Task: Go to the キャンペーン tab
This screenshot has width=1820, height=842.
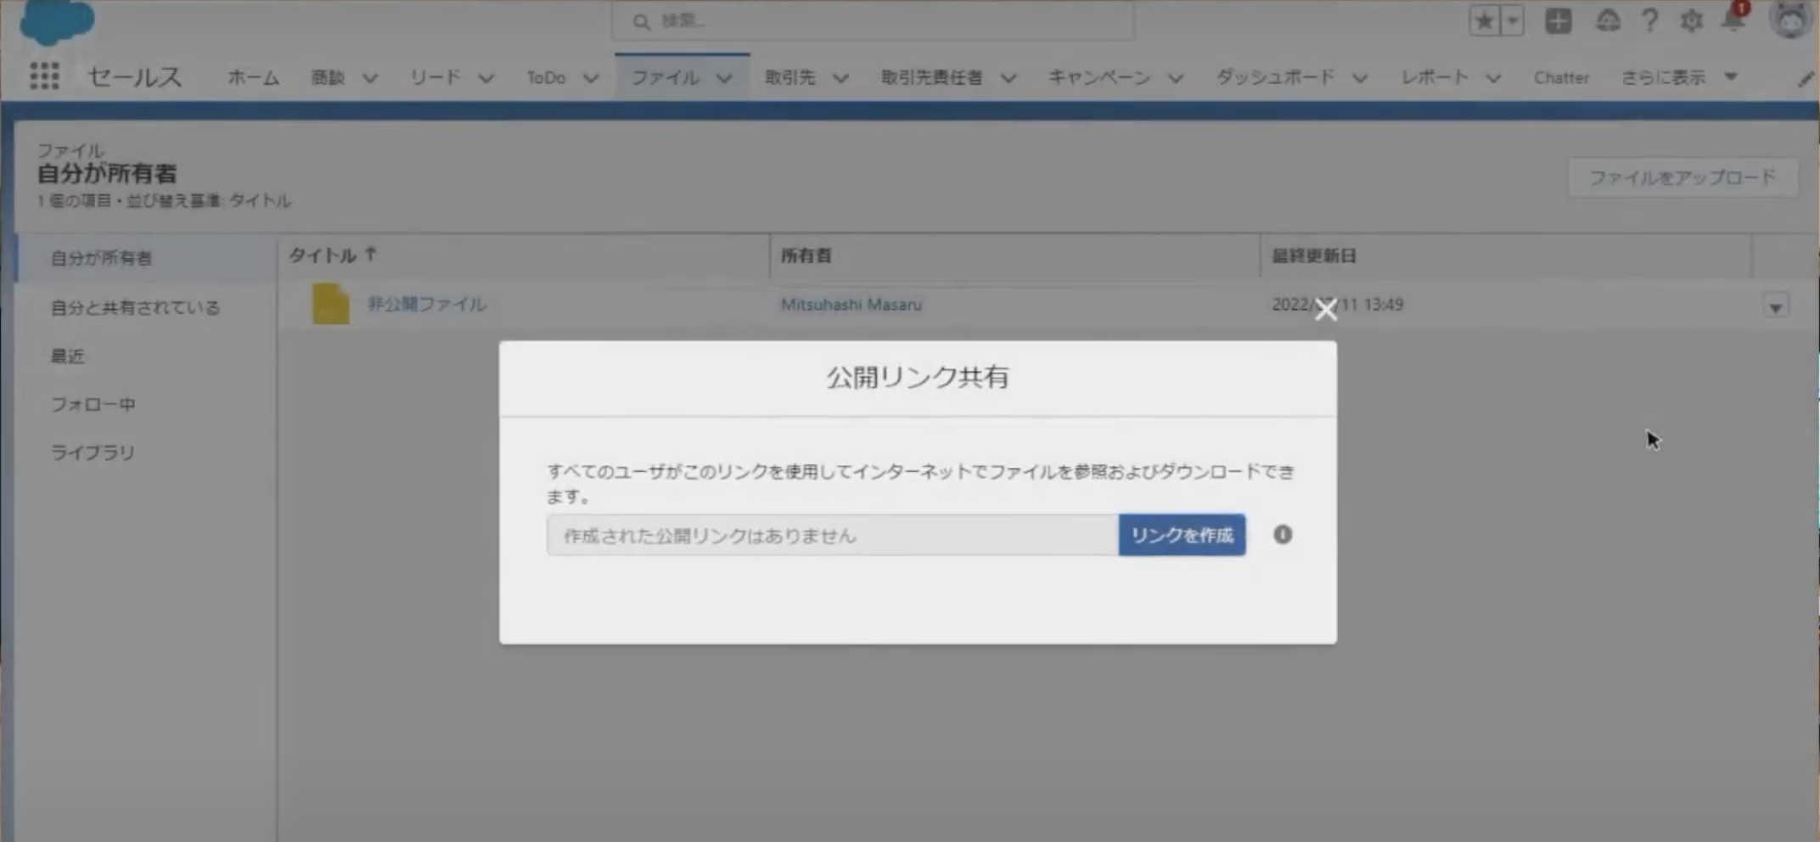Action: 1099,77
